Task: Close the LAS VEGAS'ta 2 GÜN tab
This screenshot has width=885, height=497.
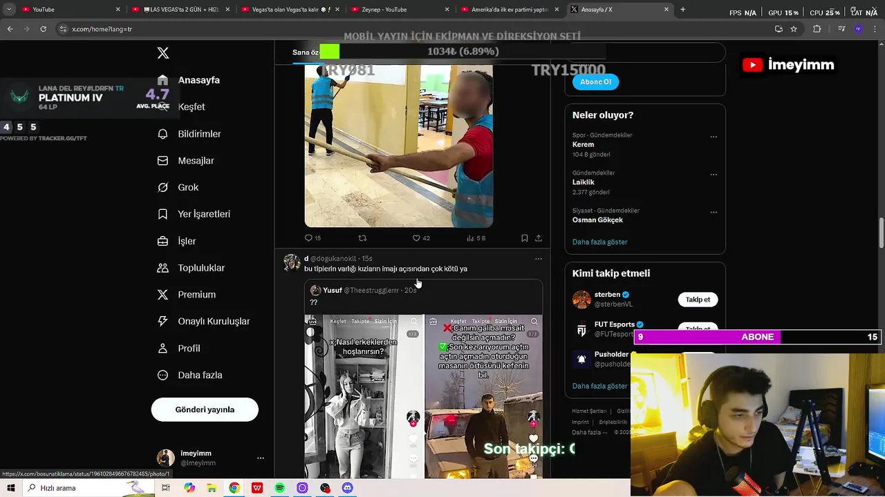Action: click(227, 10)
